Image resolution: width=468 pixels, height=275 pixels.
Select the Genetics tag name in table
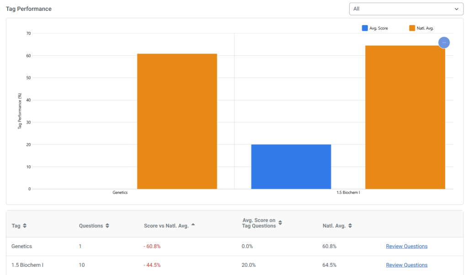point(21,246)
